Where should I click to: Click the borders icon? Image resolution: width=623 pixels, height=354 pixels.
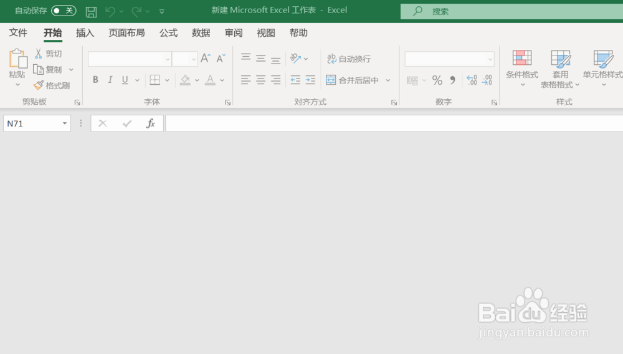click(x=155, y=80)
